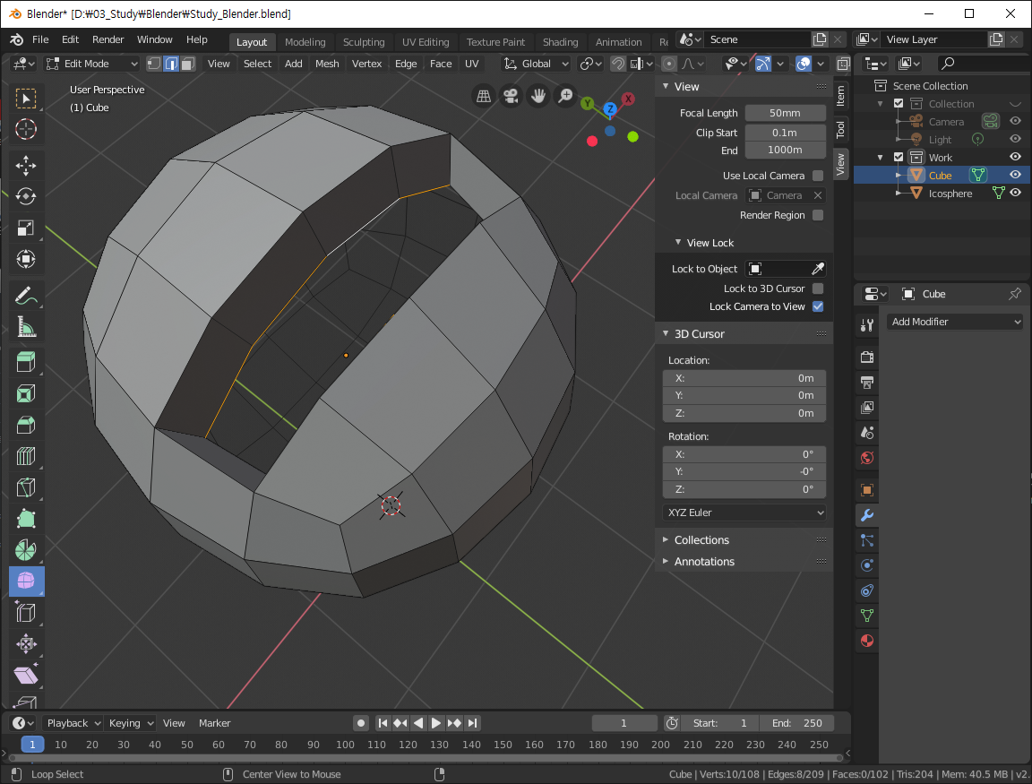Open the Vertex menu

pyautogui.click(x=366, y=64)
